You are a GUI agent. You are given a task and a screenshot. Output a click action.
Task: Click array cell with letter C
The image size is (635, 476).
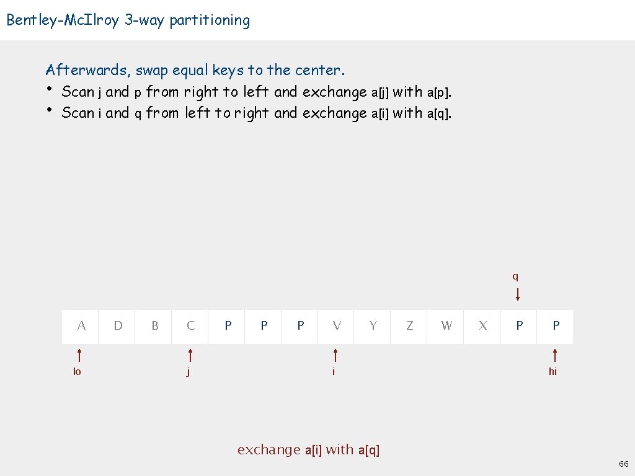(190, 325)
